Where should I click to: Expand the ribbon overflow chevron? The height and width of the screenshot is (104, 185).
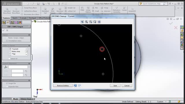pyautogui.click(x=182, y=8)
